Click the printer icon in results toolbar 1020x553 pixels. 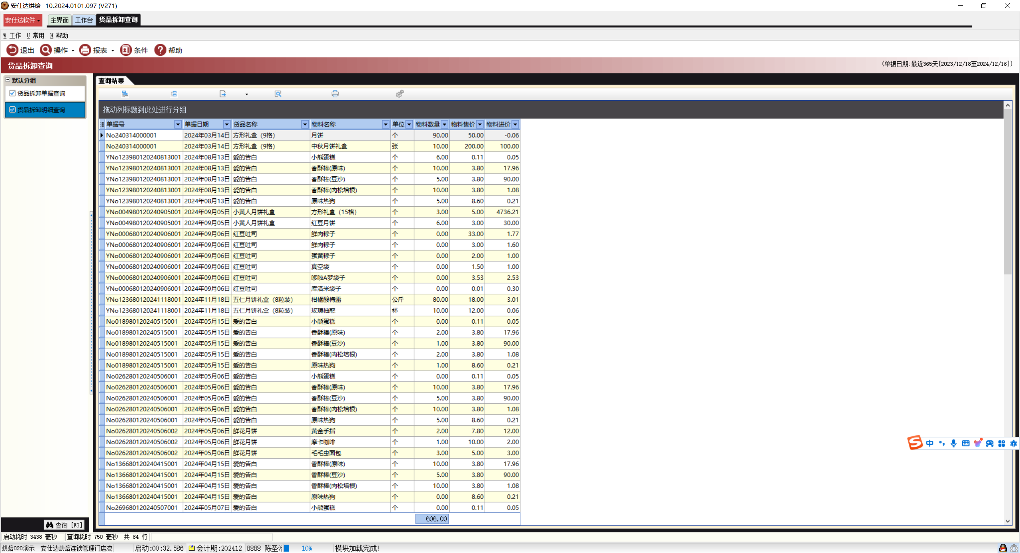coord(335,94)
